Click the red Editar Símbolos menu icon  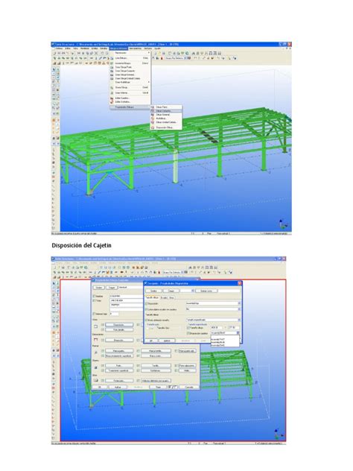pos(112,102)
